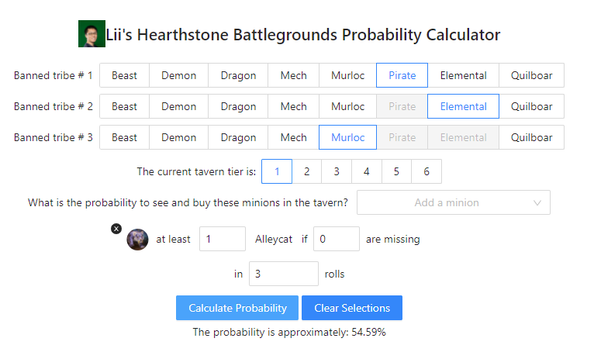Click the Alleycat minion portrait

(137, 240)
